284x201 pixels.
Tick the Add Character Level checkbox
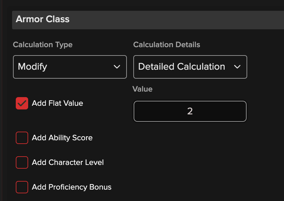22,162
